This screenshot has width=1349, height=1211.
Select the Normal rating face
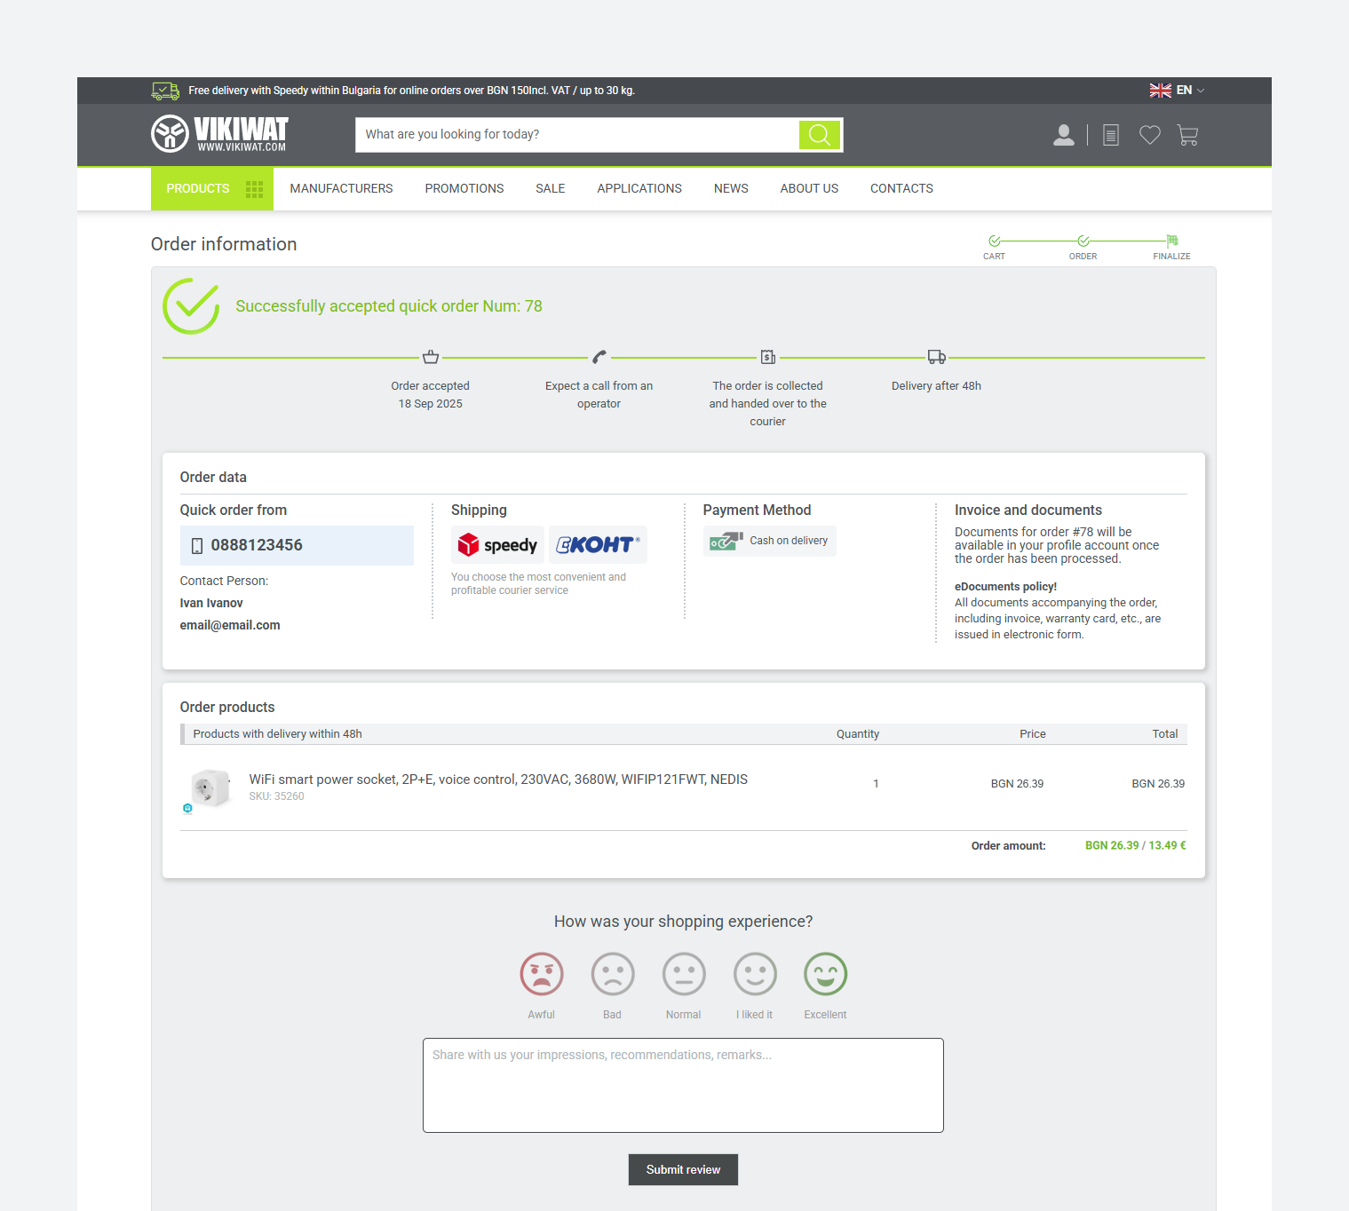(684, 975)
